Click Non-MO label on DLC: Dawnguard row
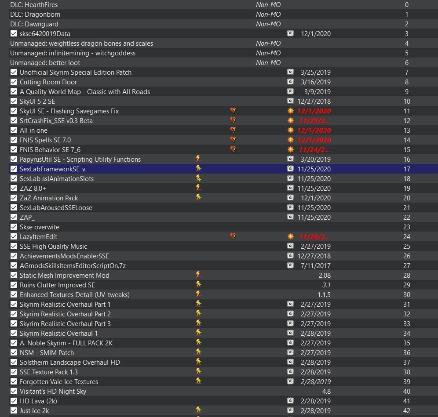 268,24
